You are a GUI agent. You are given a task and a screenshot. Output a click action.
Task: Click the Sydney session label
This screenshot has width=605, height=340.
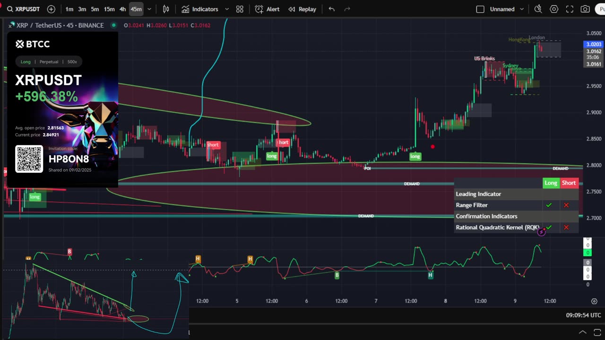tap(510, 66)
